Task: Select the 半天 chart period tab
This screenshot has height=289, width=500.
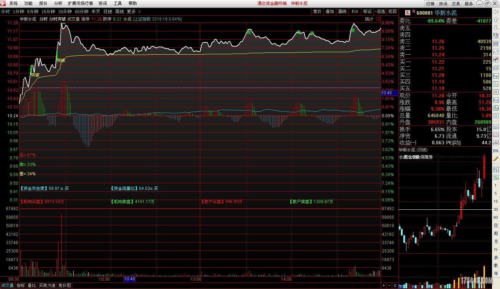Action: click(96, 11)
